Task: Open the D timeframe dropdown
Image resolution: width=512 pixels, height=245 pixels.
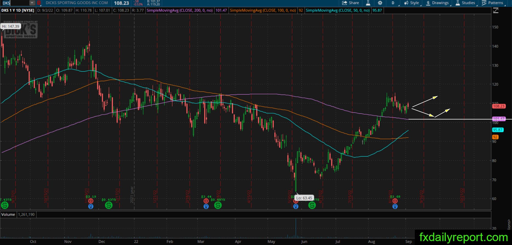Action: coord(393,3)
